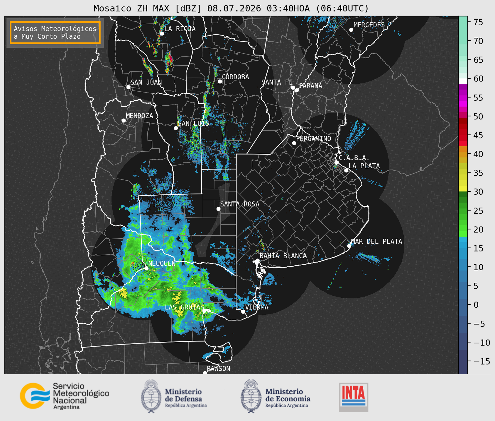This screenshot has width=495, height=421.
Task: Click the Viedma city marker
Action: click(243, 312)
